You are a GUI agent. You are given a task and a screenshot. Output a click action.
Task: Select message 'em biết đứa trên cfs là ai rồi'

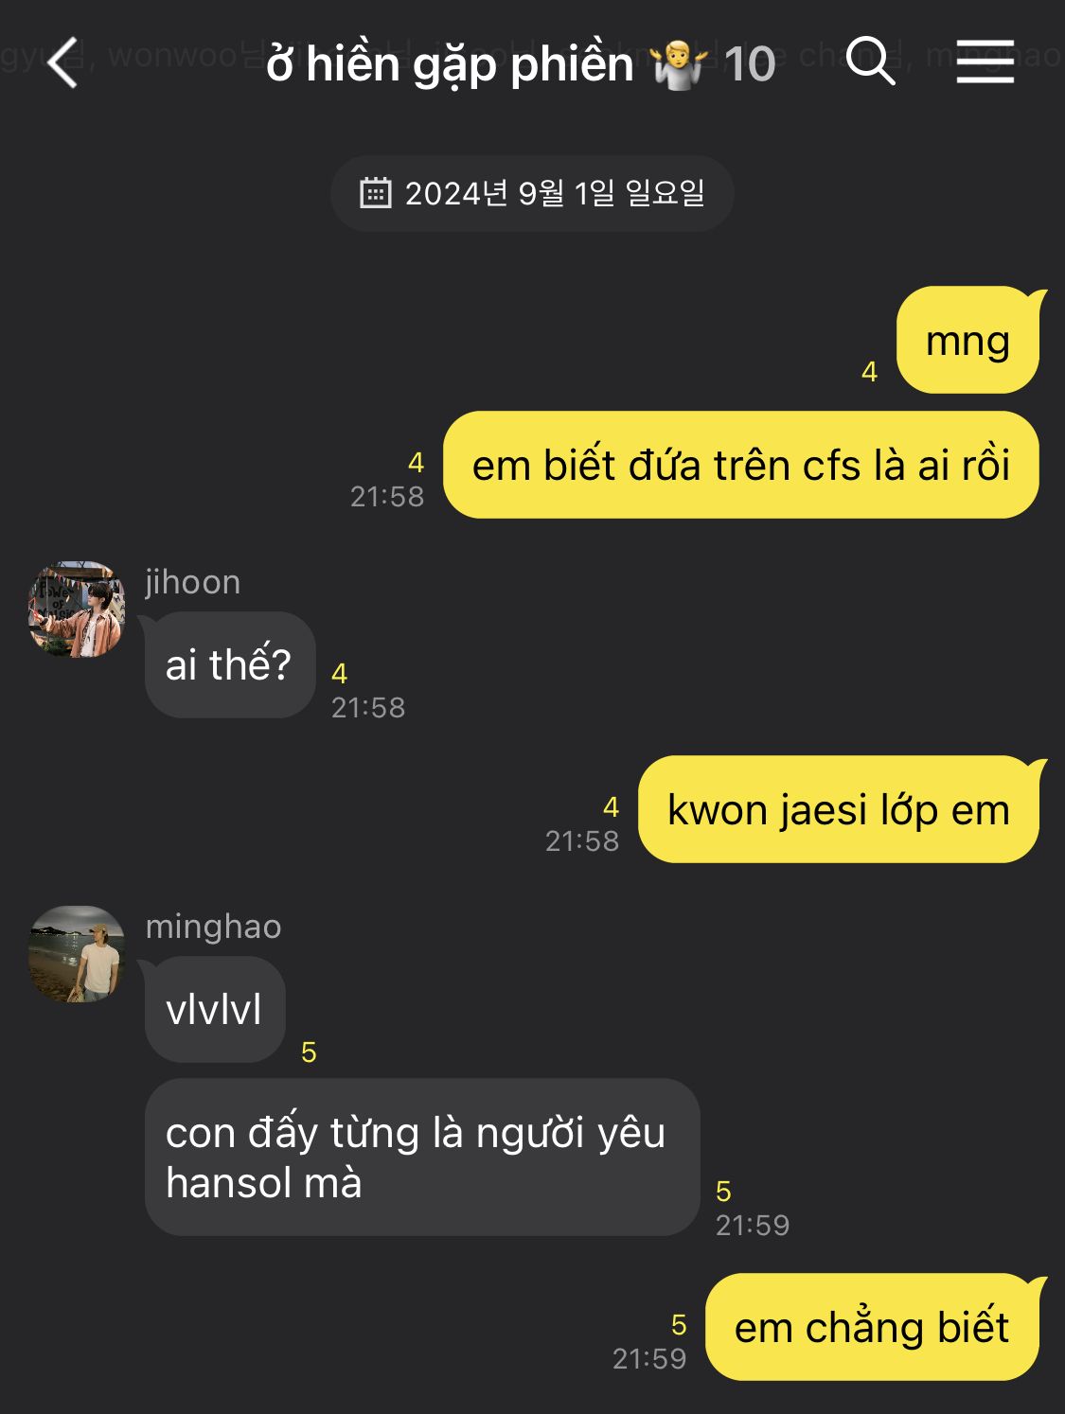741,465
